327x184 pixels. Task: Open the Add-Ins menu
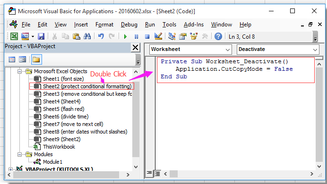click(194, 25)
